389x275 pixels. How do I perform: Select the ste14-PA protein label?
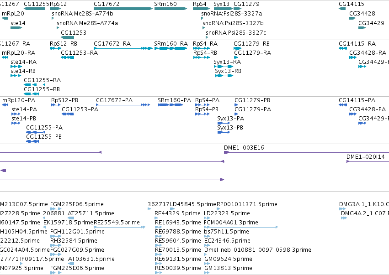pos(24,109)
